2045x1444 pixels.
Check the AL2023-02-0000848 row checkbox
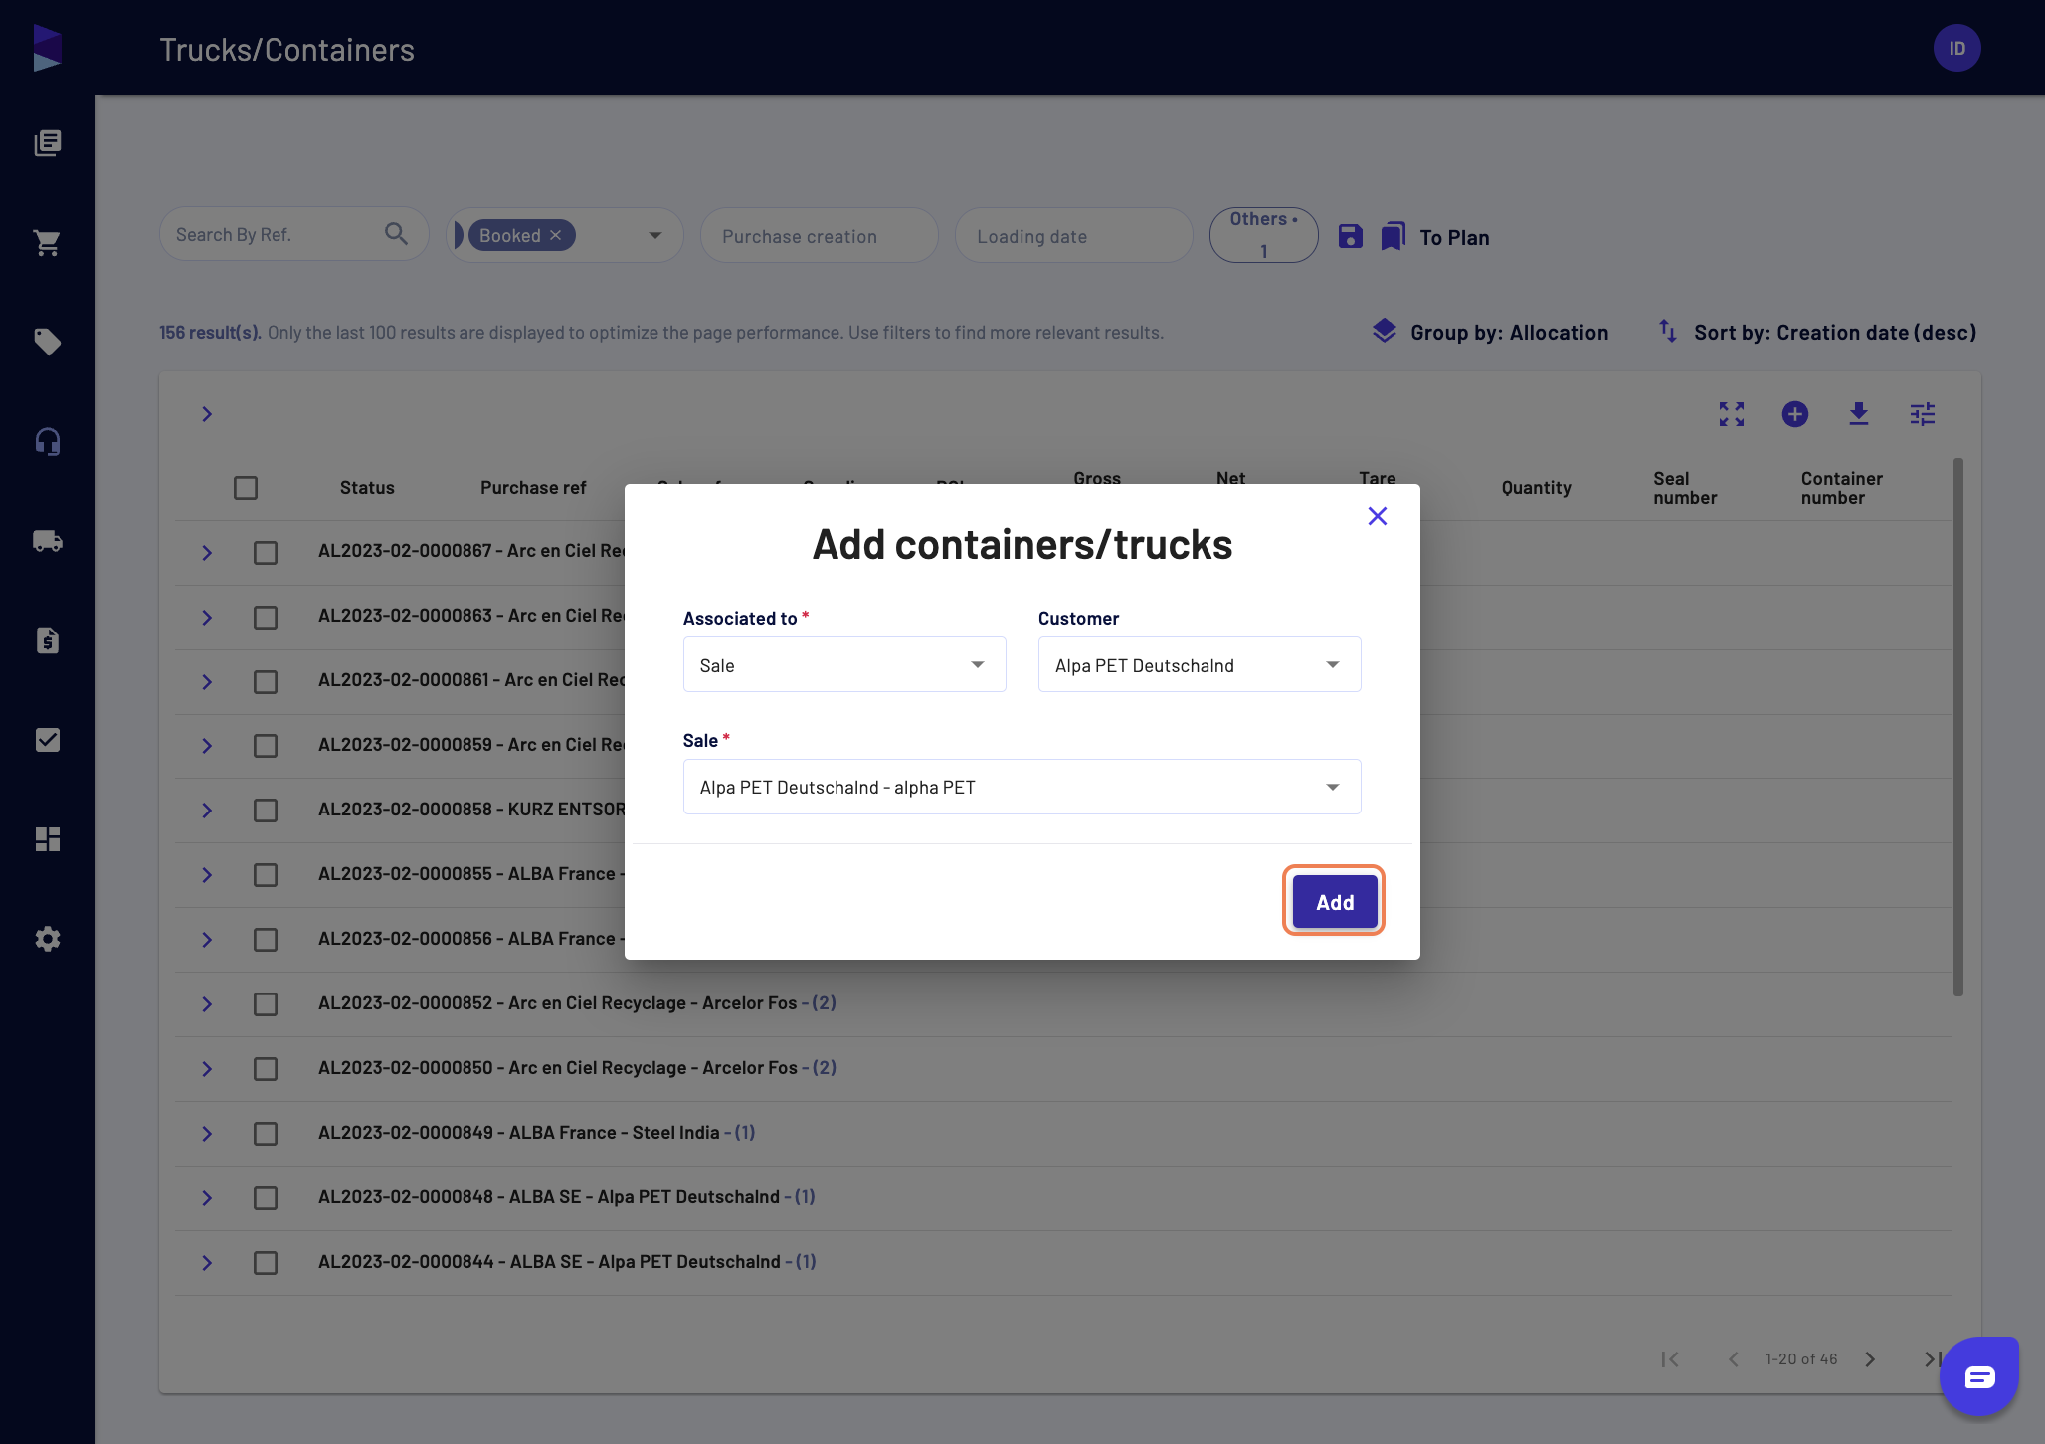(266, 1198)
